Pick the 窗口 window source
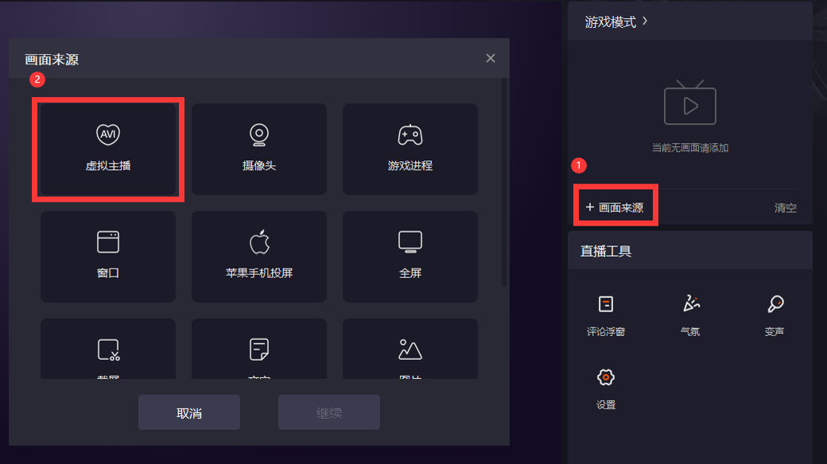Viewport: 827px width, 464px height. pyautogui.click(x=108, y=257)
